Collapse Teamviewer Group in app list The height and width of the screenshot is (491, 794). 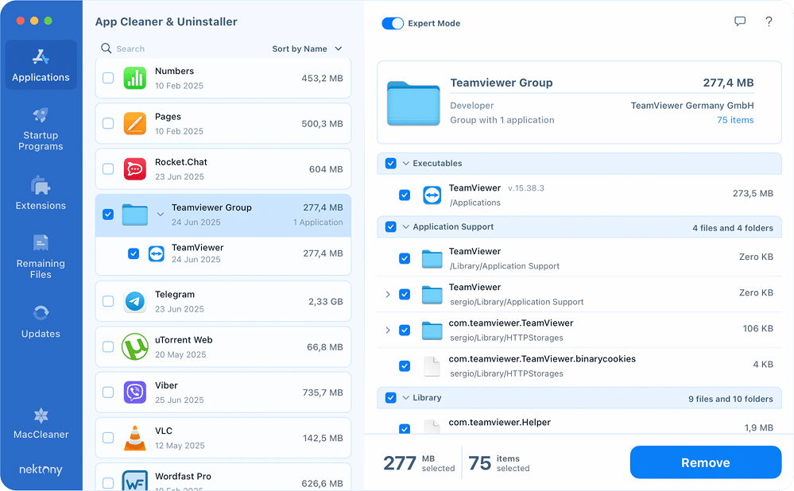(160, 215)
